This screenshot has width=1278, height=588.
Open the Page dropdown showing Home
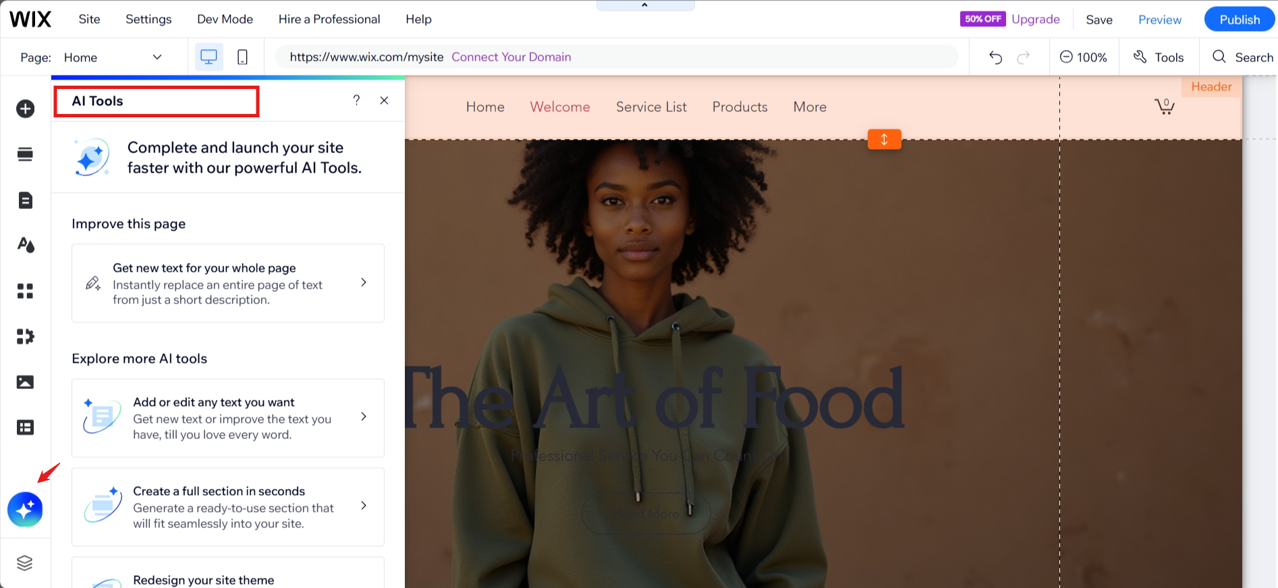113,57
